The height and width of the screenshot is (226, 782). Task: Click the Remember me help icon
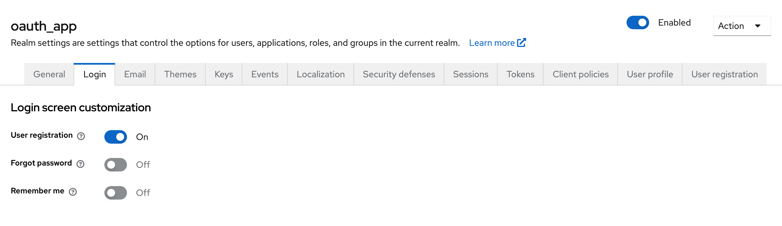click(73, 192)
